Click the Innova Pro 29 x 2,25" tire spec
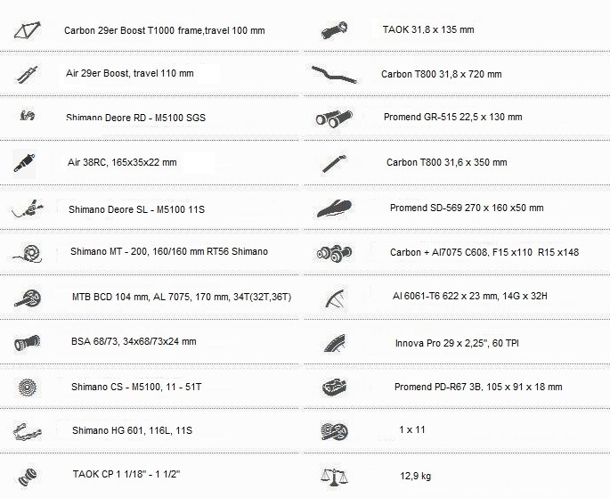This screenshot has height=498, width=610. click(x=457, y=343)
